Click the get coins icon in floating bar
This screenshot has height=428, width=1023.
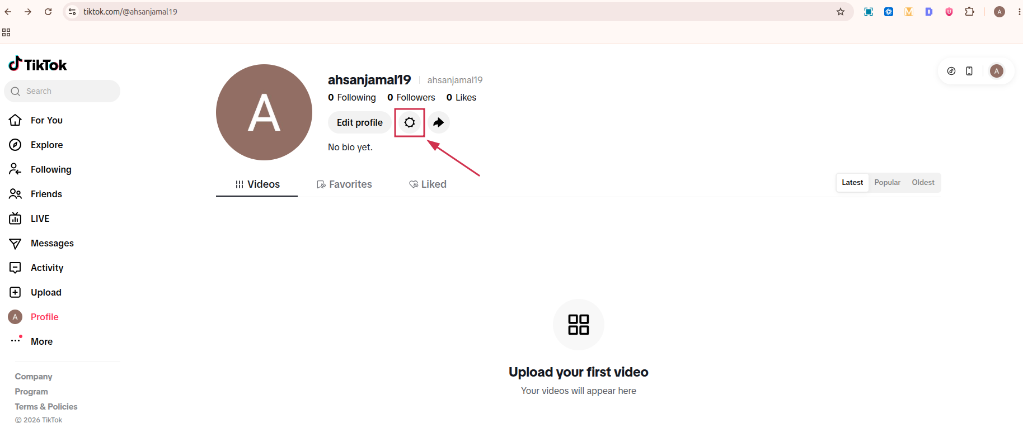pyautogui.click(x=951, y=71)
